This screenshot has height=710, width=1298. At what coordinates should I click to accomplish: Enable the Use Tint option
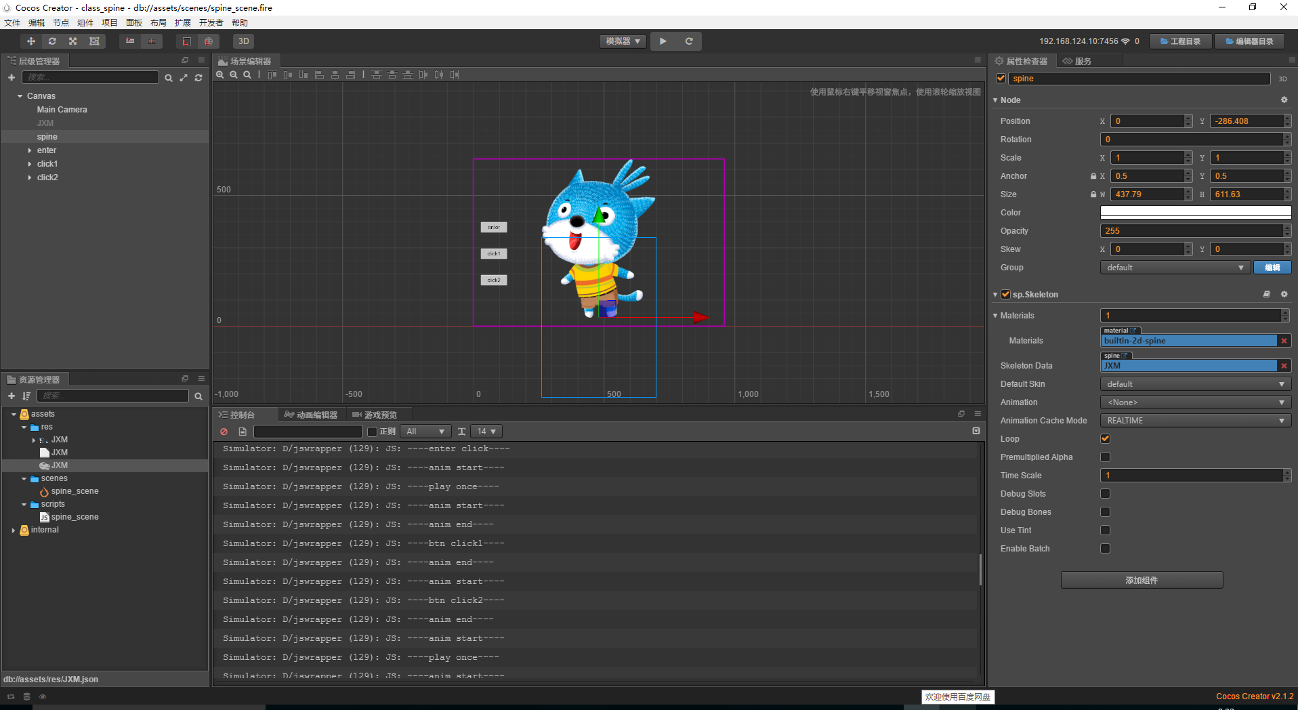click(1105, 530)
